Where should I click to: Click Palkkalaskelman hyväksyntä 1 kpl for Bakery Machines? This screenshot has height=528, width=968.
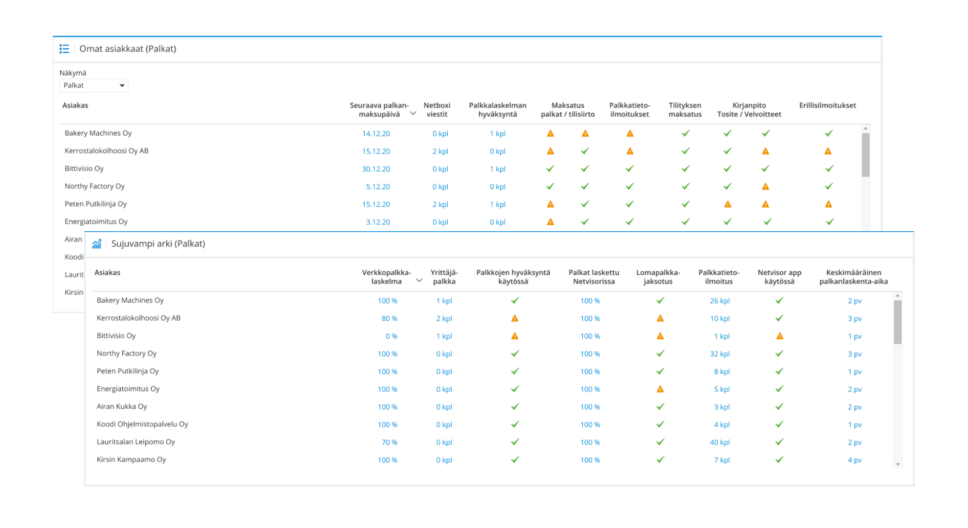pyautogui.click(x=498, y=133)
